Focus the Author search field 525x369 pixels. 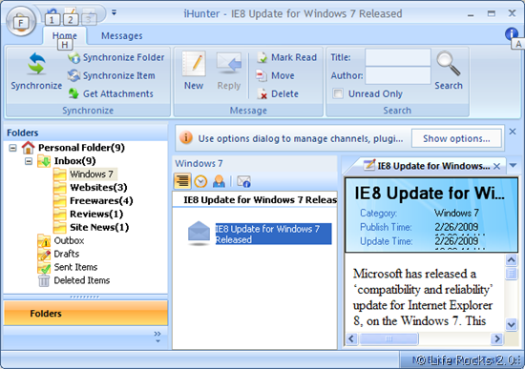pyautogui.click(x=398, y=75)
